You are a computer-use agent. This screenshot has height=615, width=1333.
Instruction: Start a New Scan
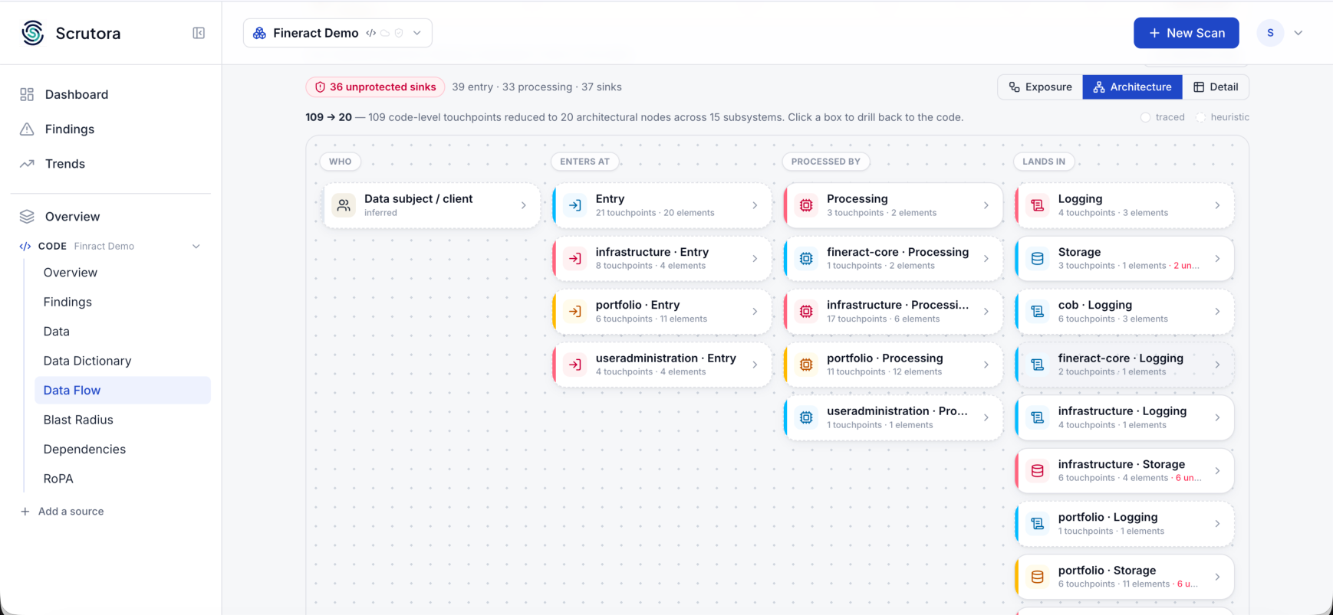click(1187, 33)
